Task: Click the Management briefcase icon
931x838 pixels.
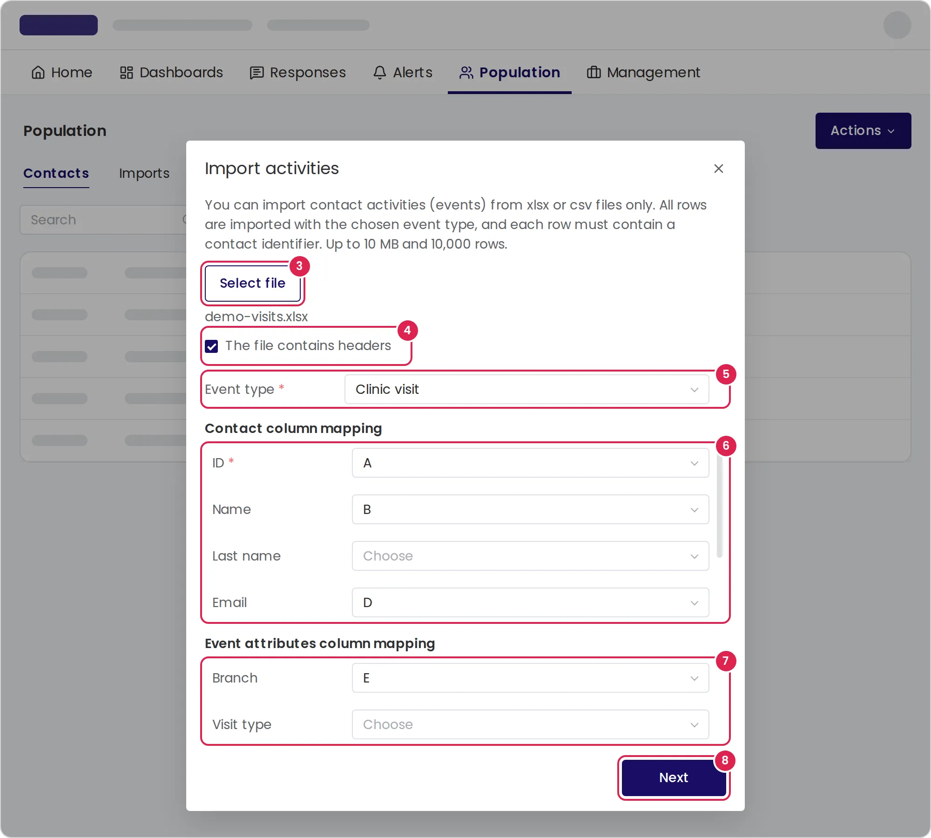Action: point(594,73)
